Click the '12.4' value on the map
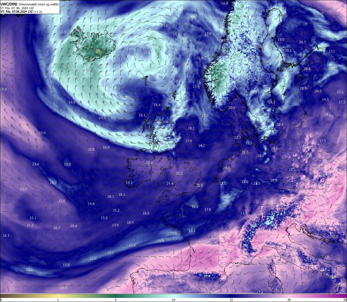This screenshot has height=302, width=347. click(132, 246)
